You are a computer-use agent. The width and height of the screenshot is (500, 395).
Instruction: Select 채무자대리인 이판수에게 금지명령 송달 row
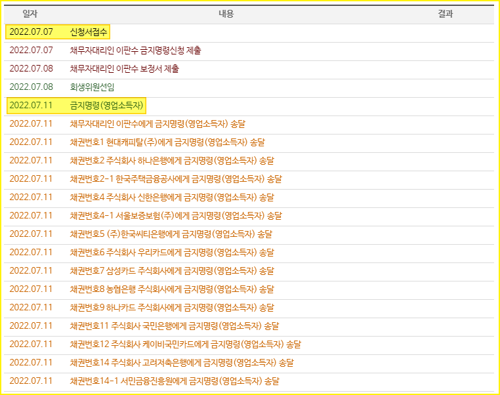click(x=249, y=124)
